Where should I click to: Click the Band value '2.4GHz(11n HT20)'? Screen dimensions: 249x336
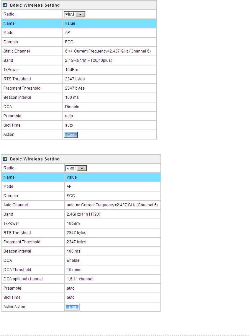point(84,214)
